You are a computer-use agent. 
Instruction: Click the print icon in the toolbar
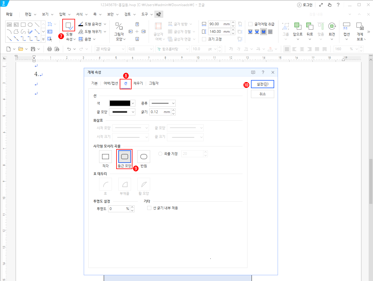[50, 49]
